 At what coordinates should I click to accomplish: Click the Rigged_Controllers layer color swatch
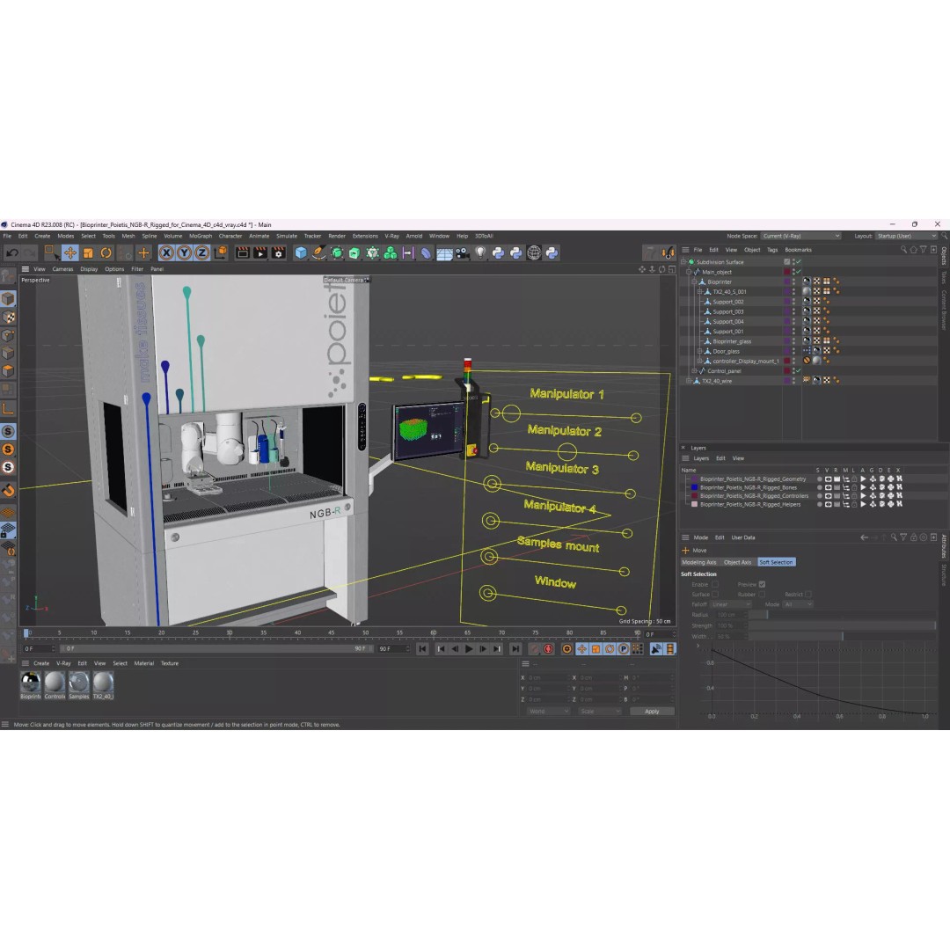[694, 495]
